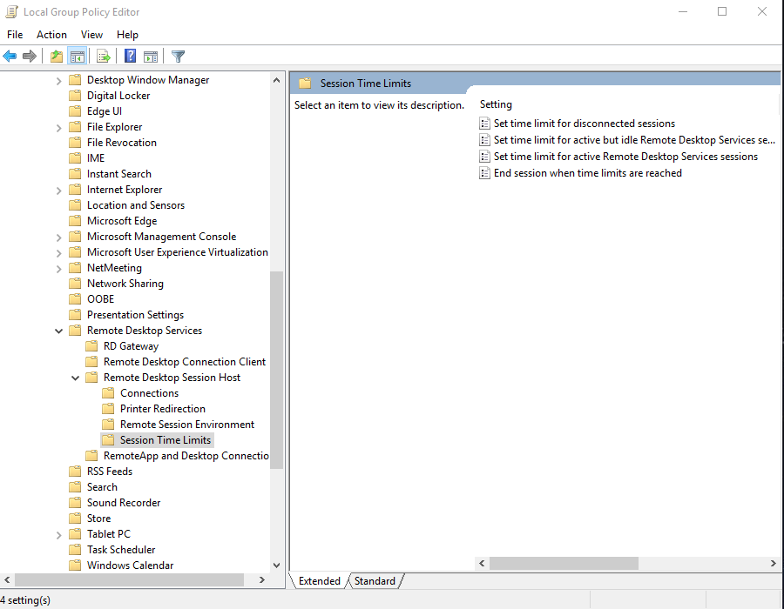Image resolution: width=784 pixels, height=609 pixels.
Task: Click the folder icon beside Edge UI
Action: tap(75, 110)
